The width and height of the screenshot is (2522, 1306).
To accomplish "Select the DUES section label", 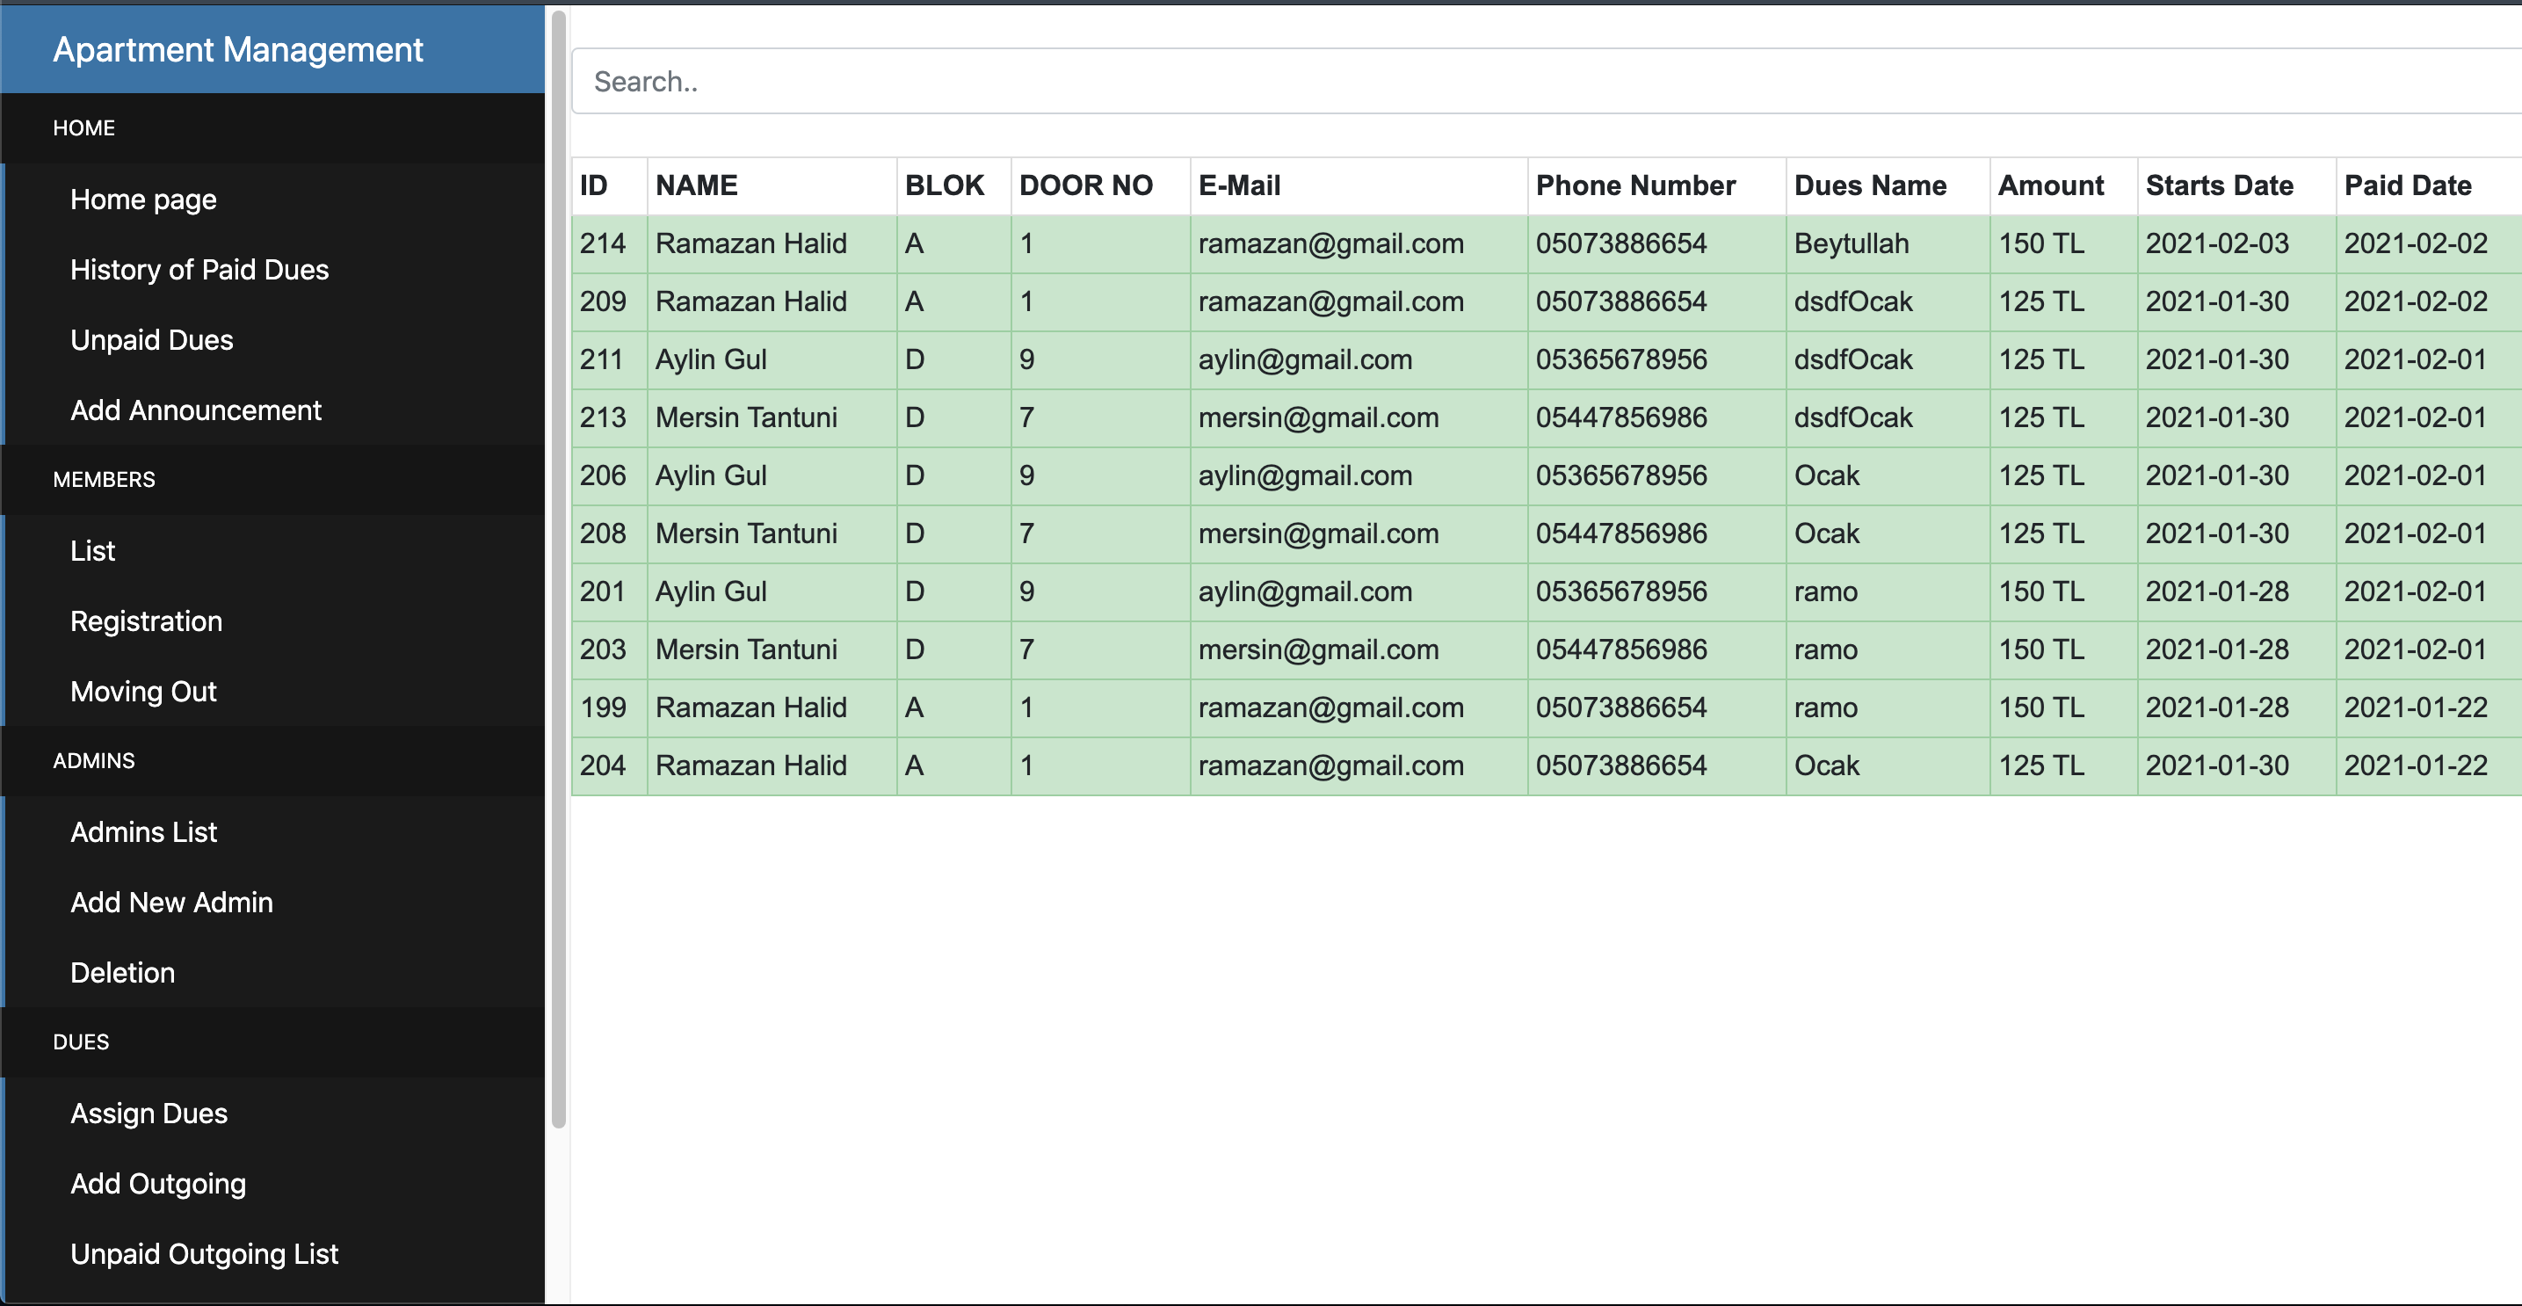I will tap(81, 1041).
